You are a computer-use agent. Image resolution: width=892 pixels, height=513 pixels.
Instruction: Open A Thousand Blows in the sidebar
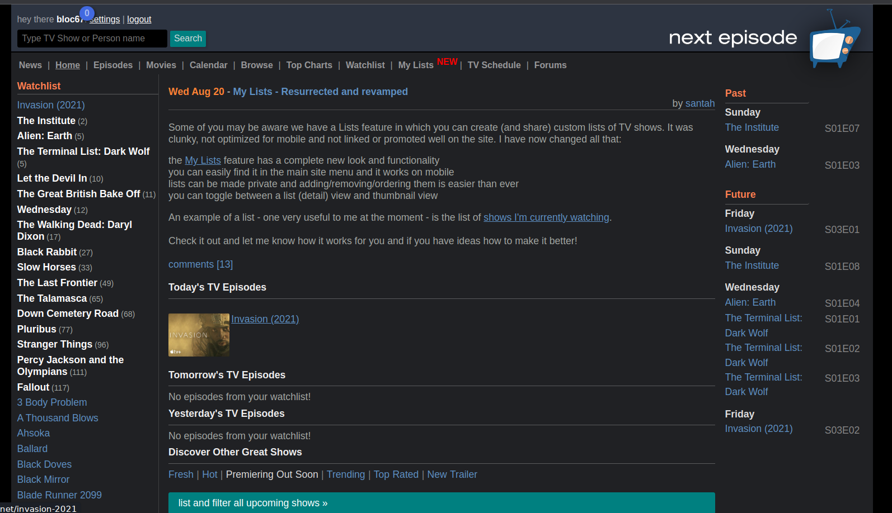58,418
